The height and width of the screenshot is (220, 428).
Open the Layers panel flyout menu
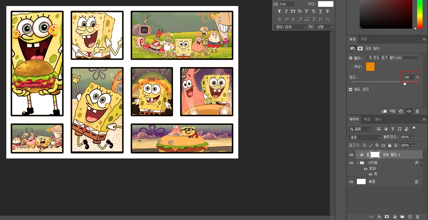[x=424, y=119]
